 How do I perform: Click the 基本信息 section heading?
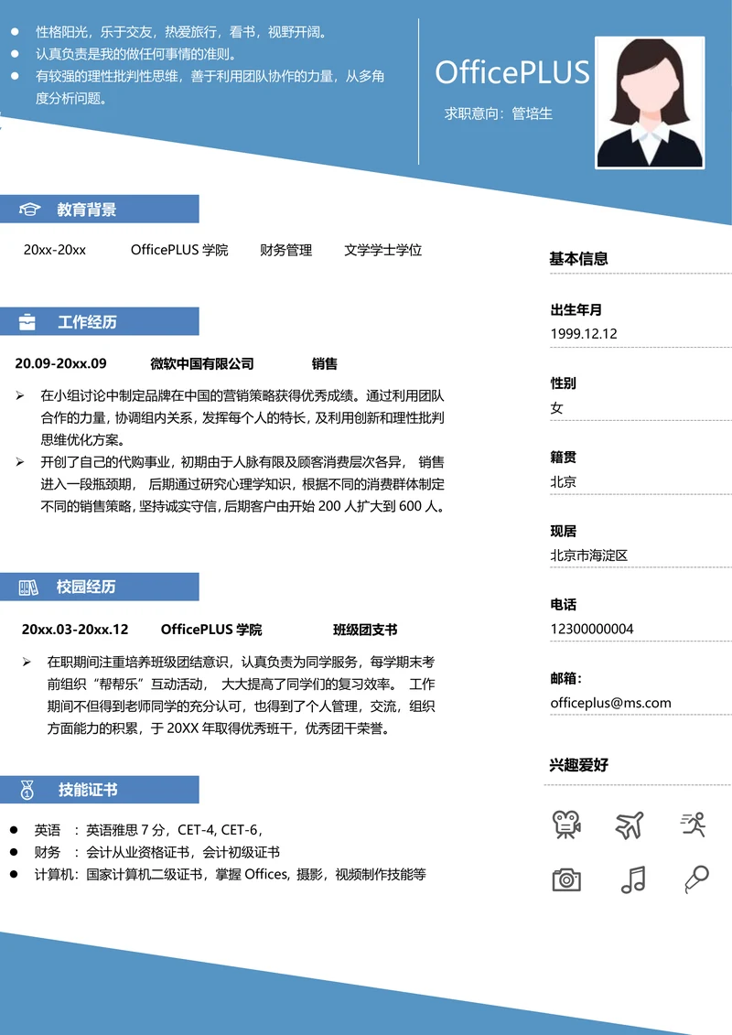[x=578, y=259]
